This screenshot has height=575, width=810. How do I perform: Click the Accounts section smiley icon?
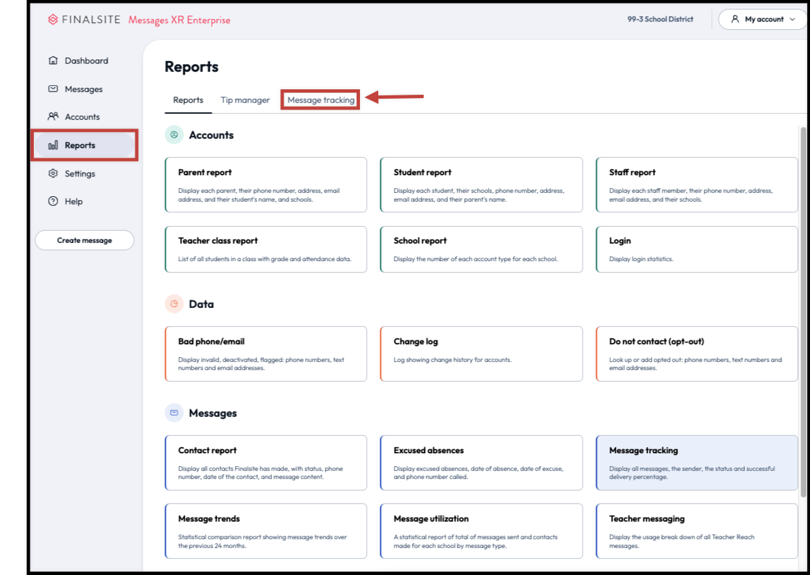(x=174, y=135)
